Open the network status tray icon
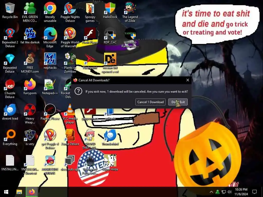 [224, 192]
